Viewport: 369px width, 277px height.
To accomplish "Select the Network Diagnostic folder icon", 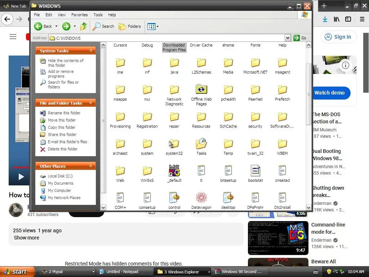I will pyautogui.click(x=174, y=89).
